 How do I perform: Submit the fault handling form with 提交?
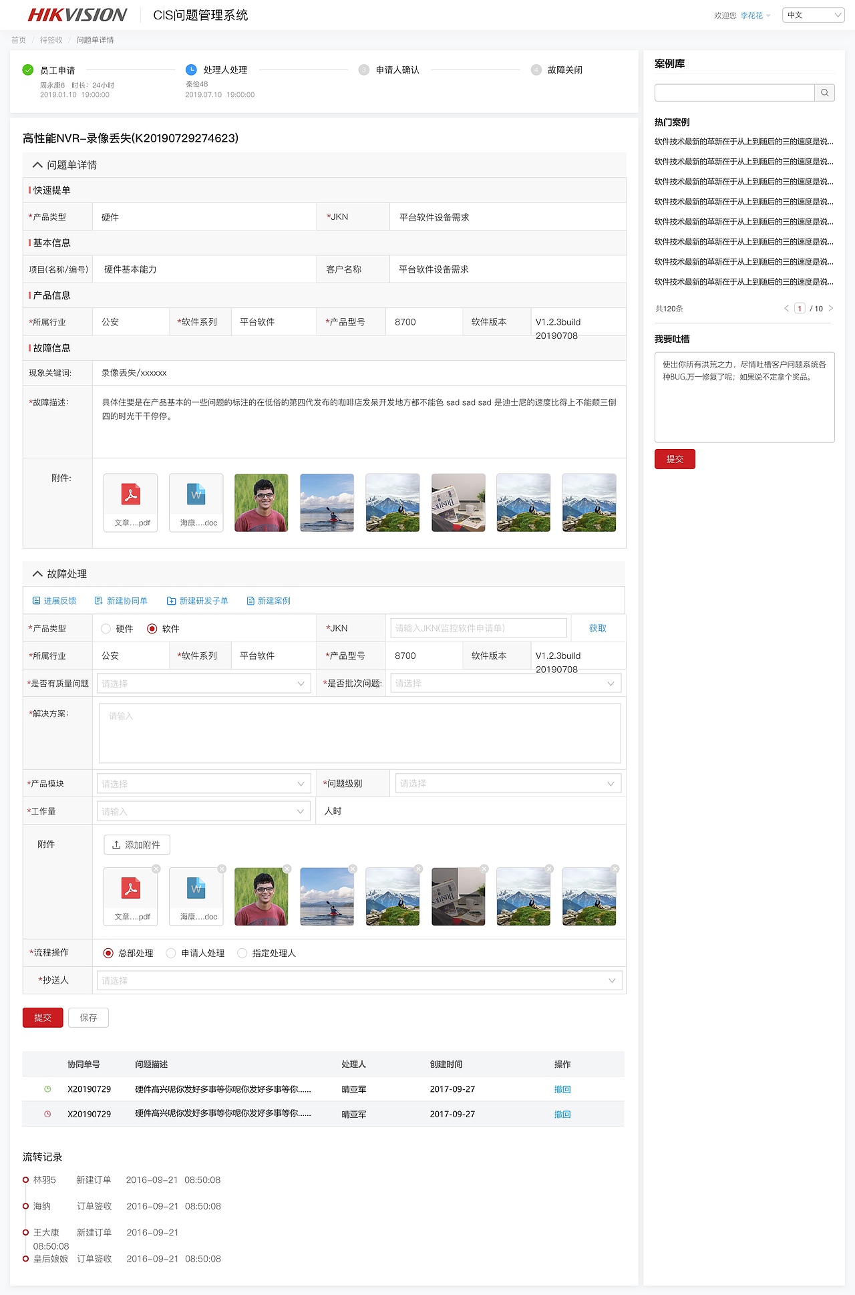(x=43, y=1018)
